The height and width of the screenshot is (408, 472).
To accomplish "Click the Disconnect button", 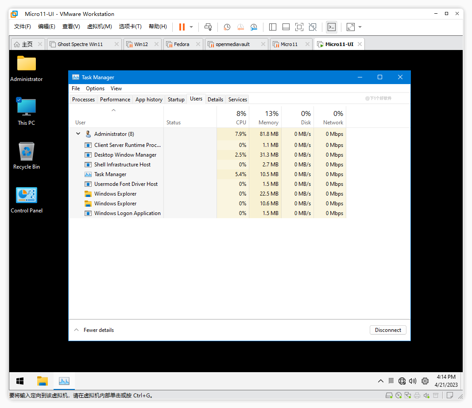I will click(388, 330).
